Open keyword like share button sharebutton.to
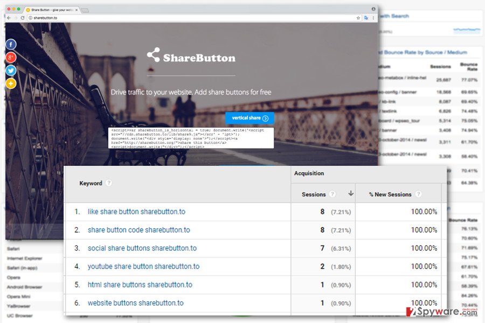The height and width of the screenshot is (323, 485). tap(136, 212)
